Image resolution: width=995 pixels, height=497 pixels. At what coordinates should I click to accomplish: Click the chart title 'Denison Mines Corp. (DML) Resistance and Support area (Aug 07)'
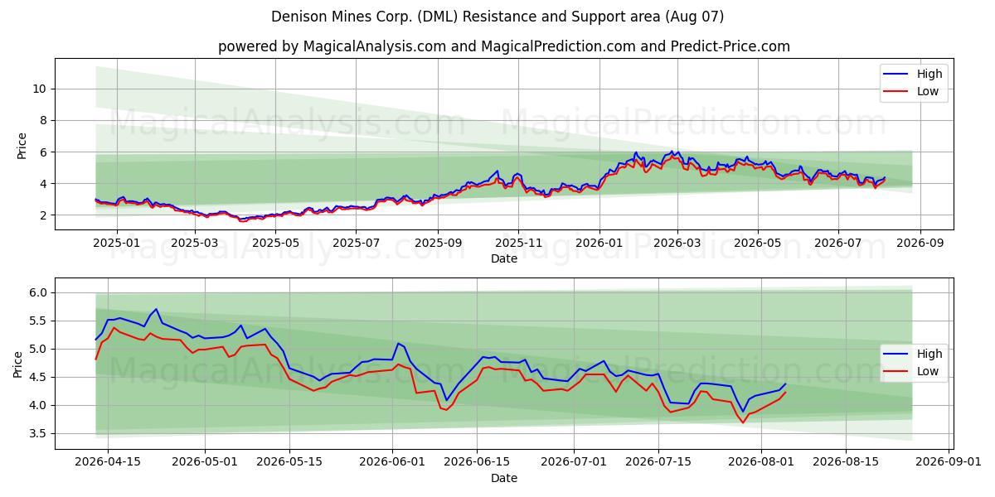(x=498, y=17)
